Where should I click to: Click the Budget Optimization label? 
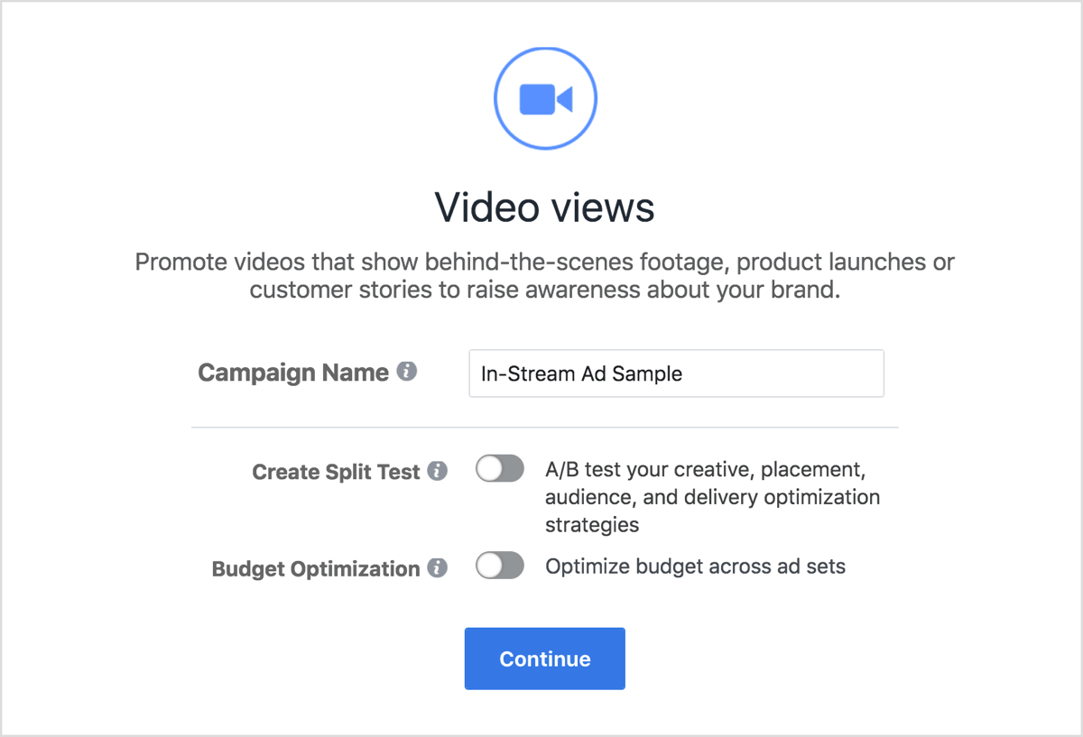[x=314, y=567]
